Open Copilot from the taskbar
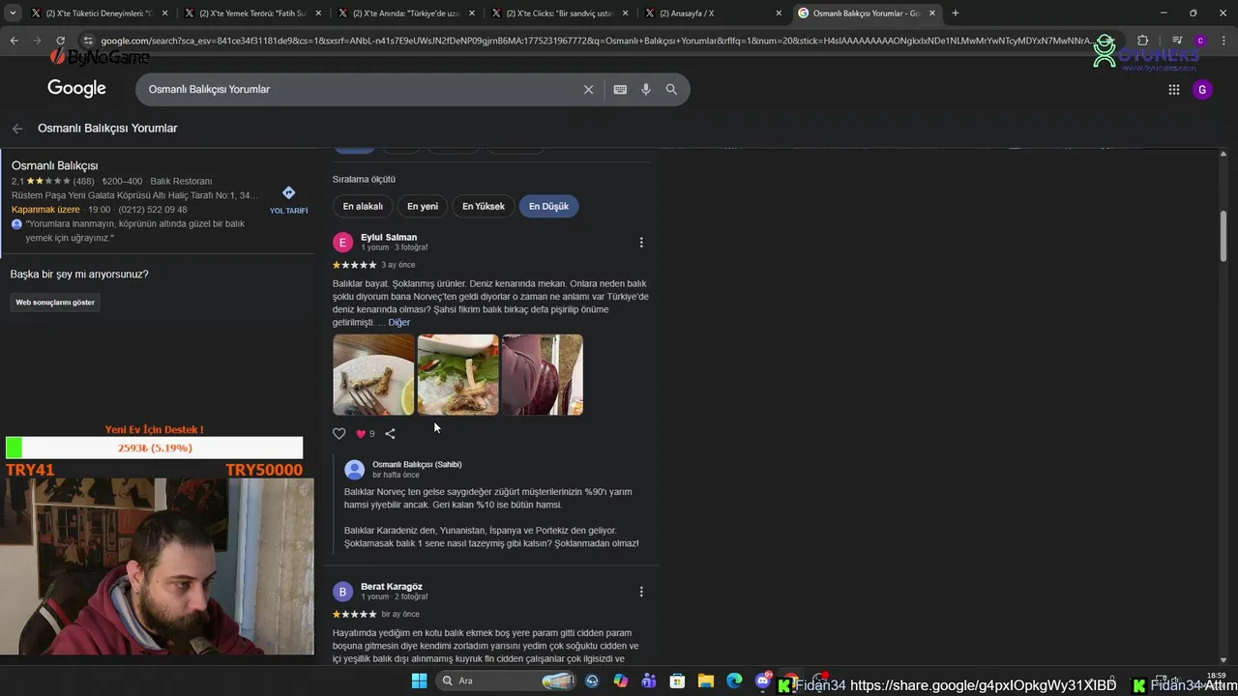 (x=620, y=681)
